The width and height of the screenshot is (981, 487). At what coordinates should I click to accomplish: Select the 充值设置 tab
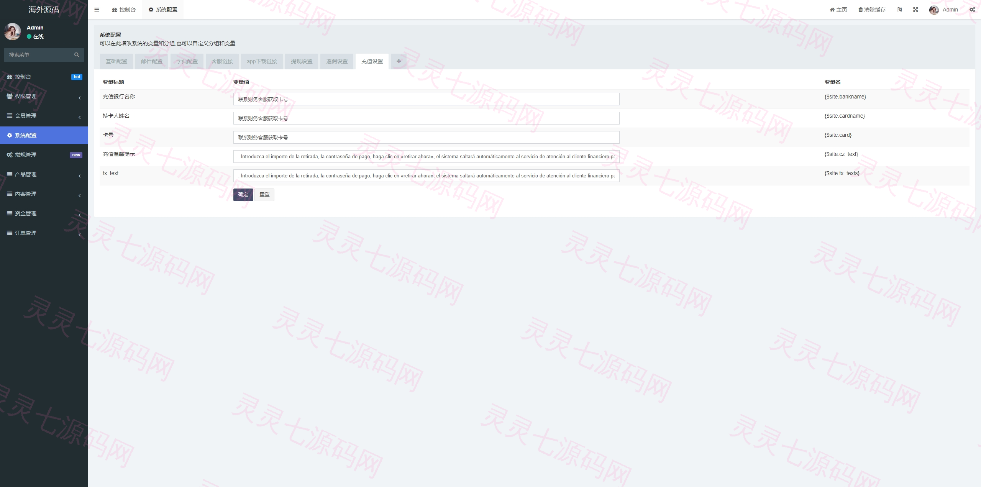click(x=372, y=61)
